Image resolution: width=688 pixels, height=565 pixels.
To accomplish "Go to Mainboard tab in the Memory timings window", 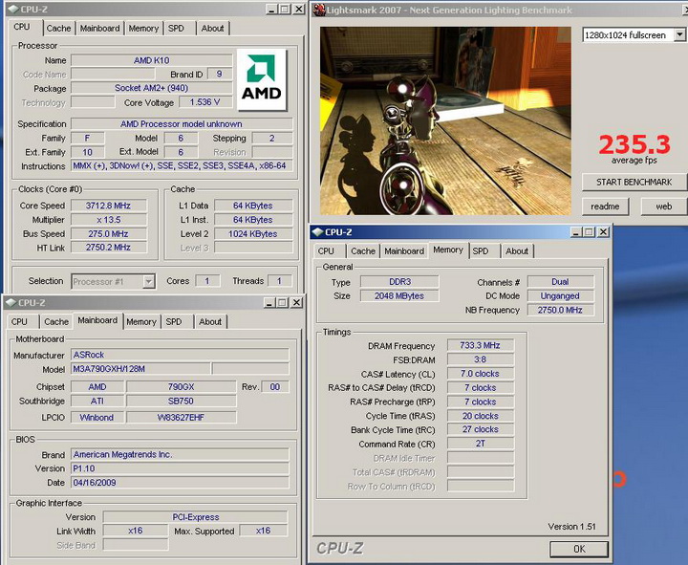I will (404, 251).
